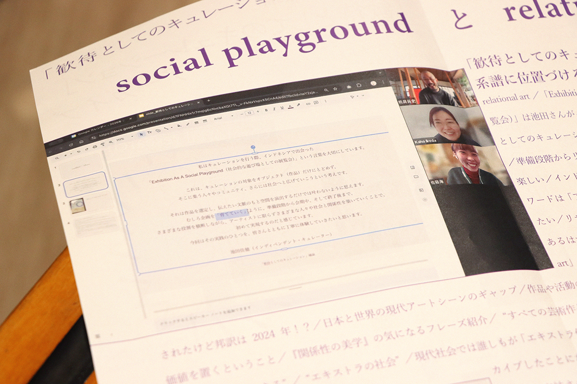Open the 111% zoom dropdown

125,138
